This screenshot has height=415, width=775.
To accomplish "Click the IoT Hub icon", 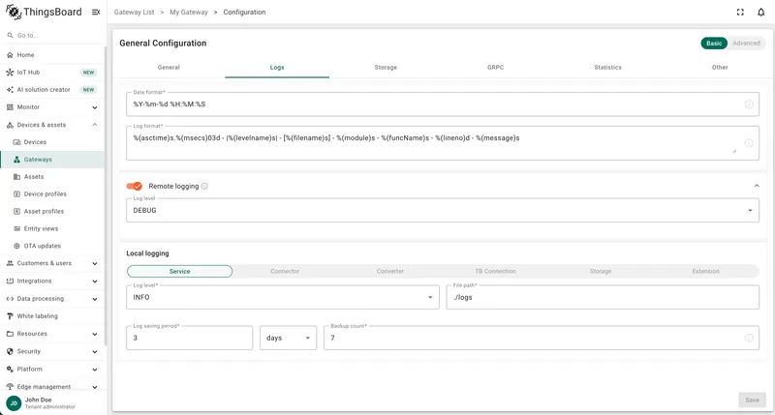I will click(x=10, y=72).
